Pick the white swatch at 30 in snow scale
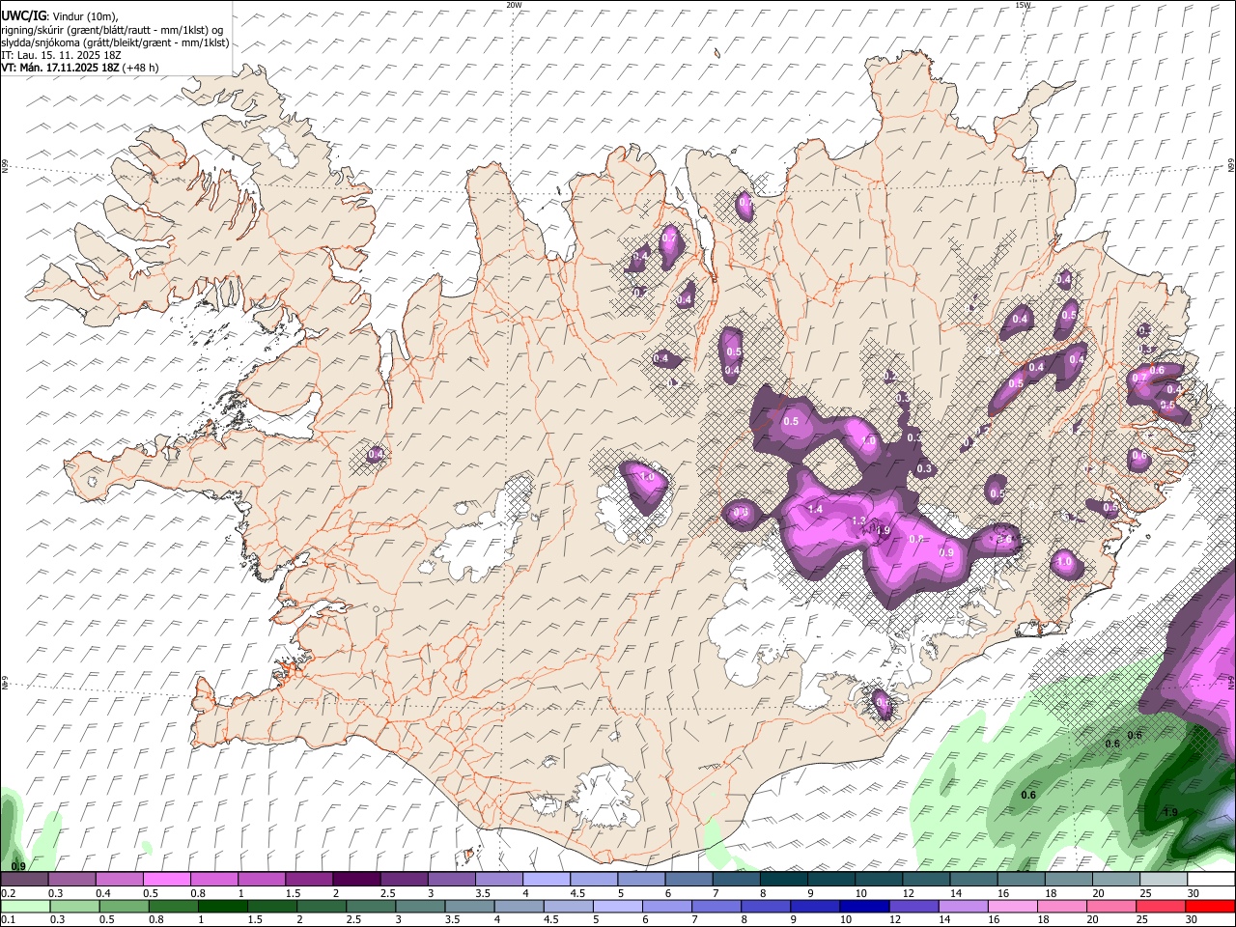 (1210, 879)
